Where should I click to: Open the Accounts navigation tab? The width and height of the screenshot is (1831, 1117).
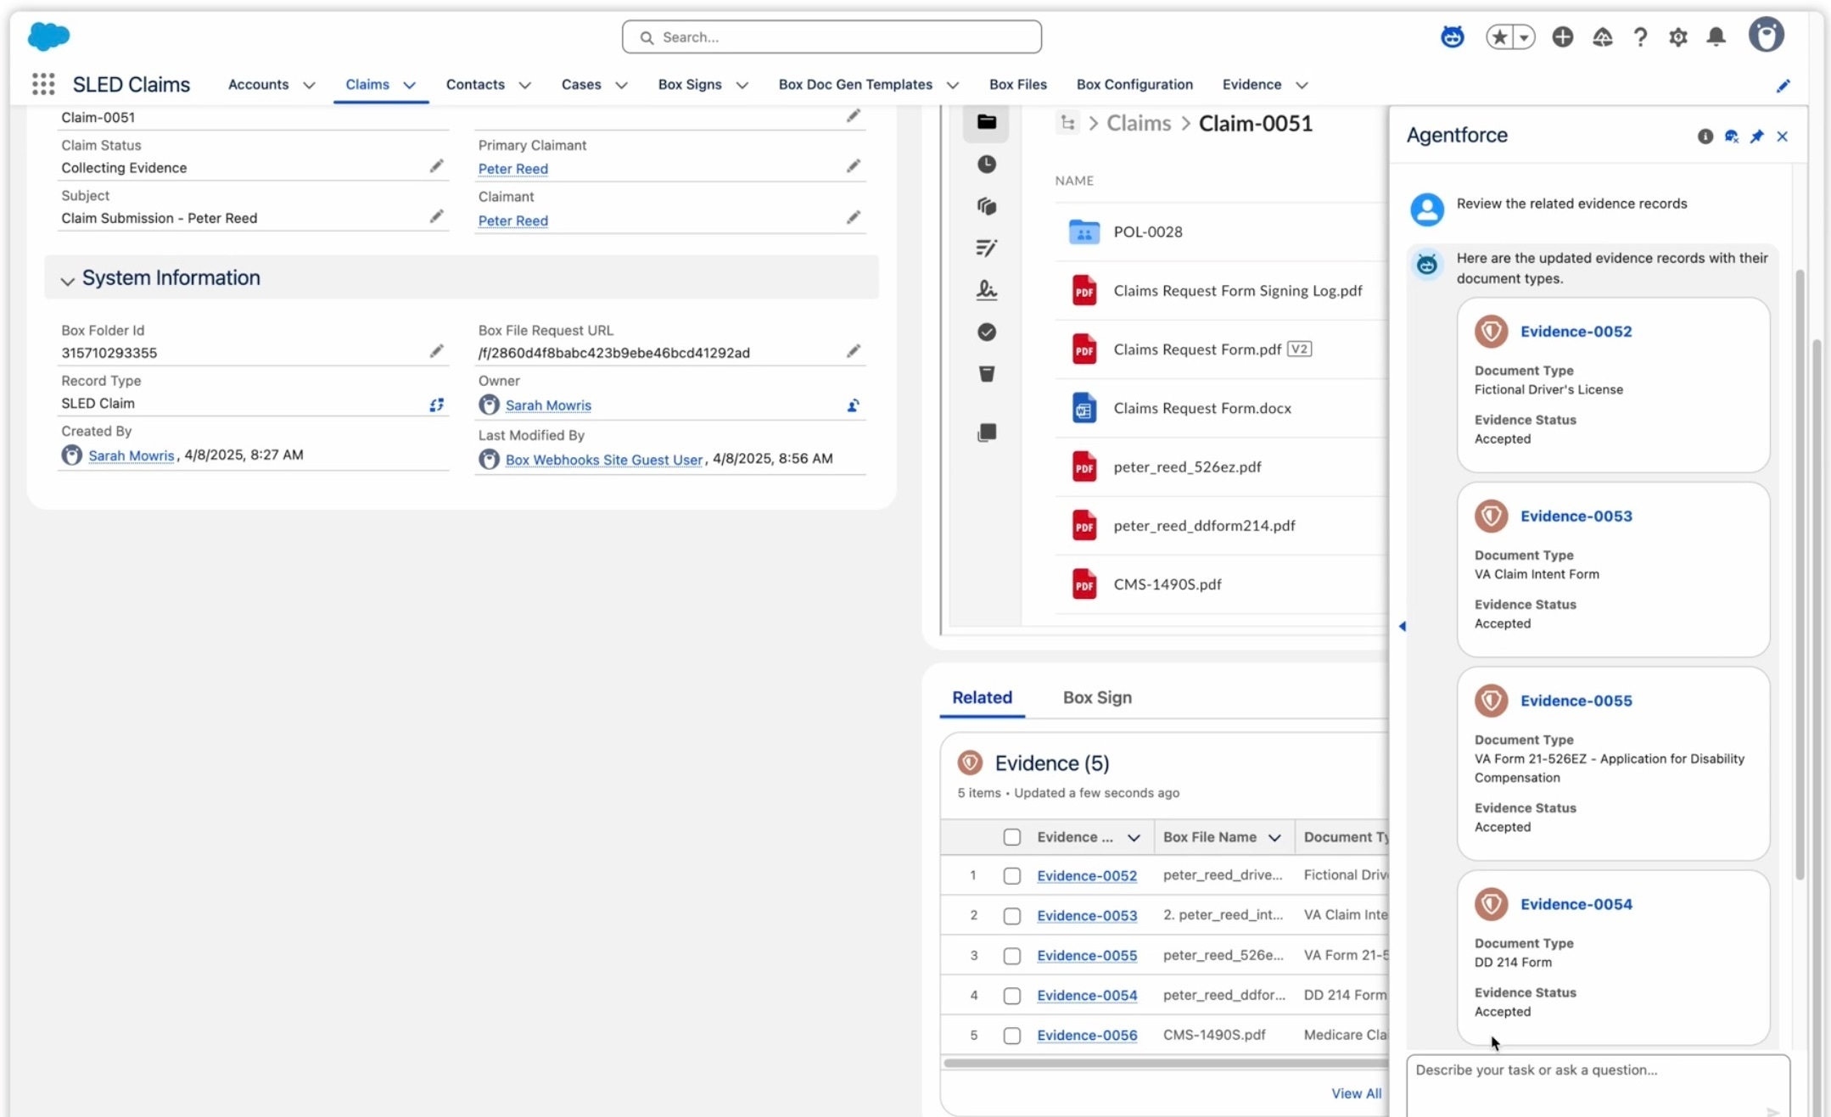(258, 84)
